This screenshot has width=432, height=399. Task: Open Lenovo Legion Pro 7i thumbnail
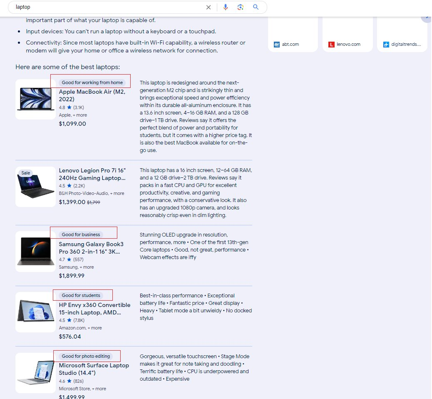(x=35, y=187)
